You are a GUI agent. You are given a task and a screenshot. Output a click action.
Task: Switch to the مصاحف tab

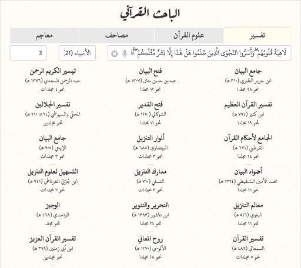(116, 35)
